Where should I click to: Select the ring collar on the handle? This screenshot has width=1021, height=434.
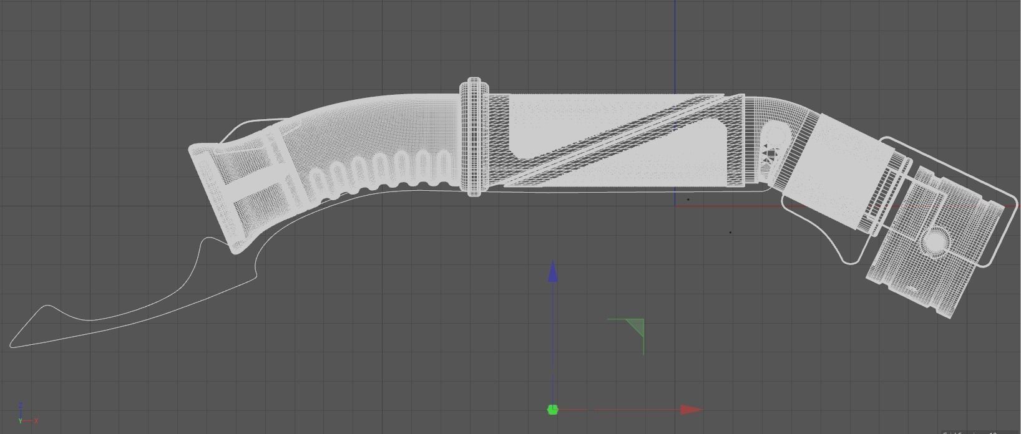pyautogui.click(x=474, y=137)
